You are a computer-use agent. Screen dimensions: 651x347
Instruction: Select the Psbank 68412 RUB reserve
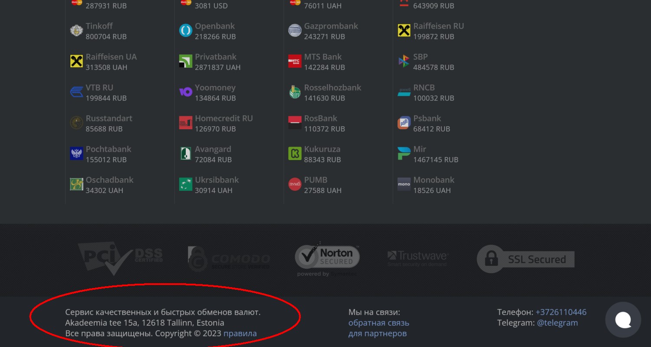432,129
